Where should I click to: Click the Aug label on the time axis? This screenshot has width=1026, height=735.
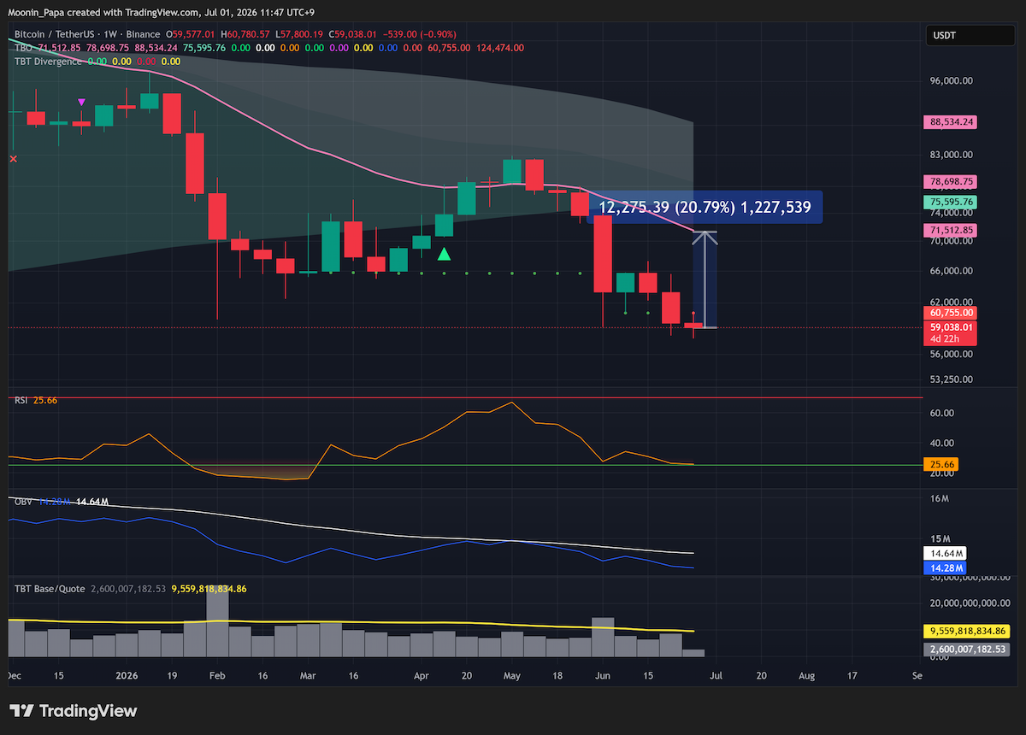[x=806, y=675]
